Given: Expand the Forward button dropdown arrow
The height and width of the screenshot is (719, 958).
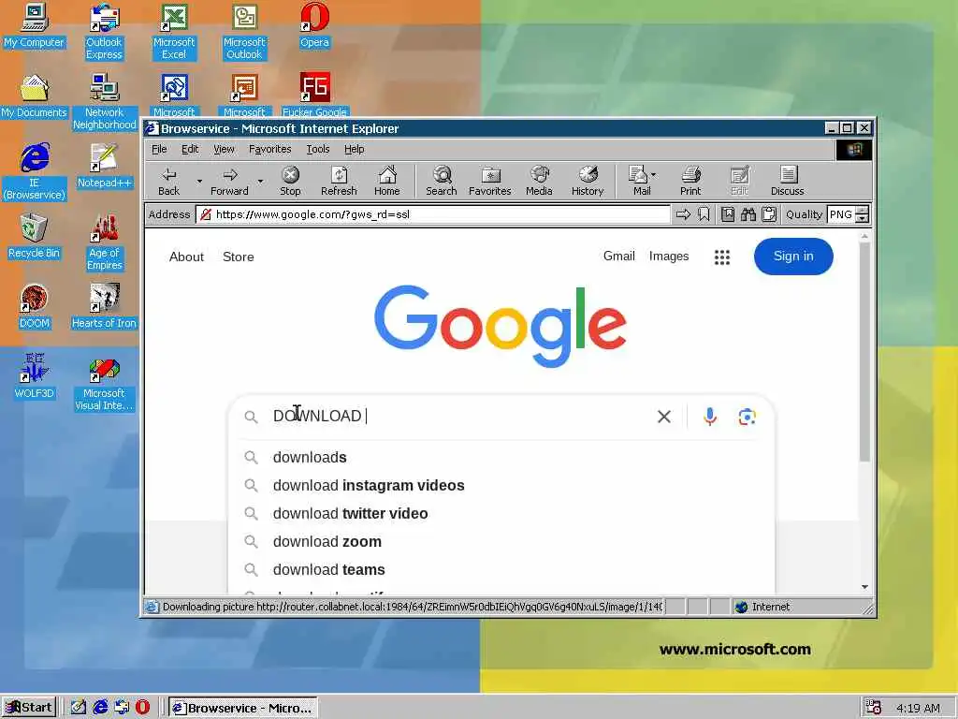Looking at the screenshot, I should coord(260,181).
